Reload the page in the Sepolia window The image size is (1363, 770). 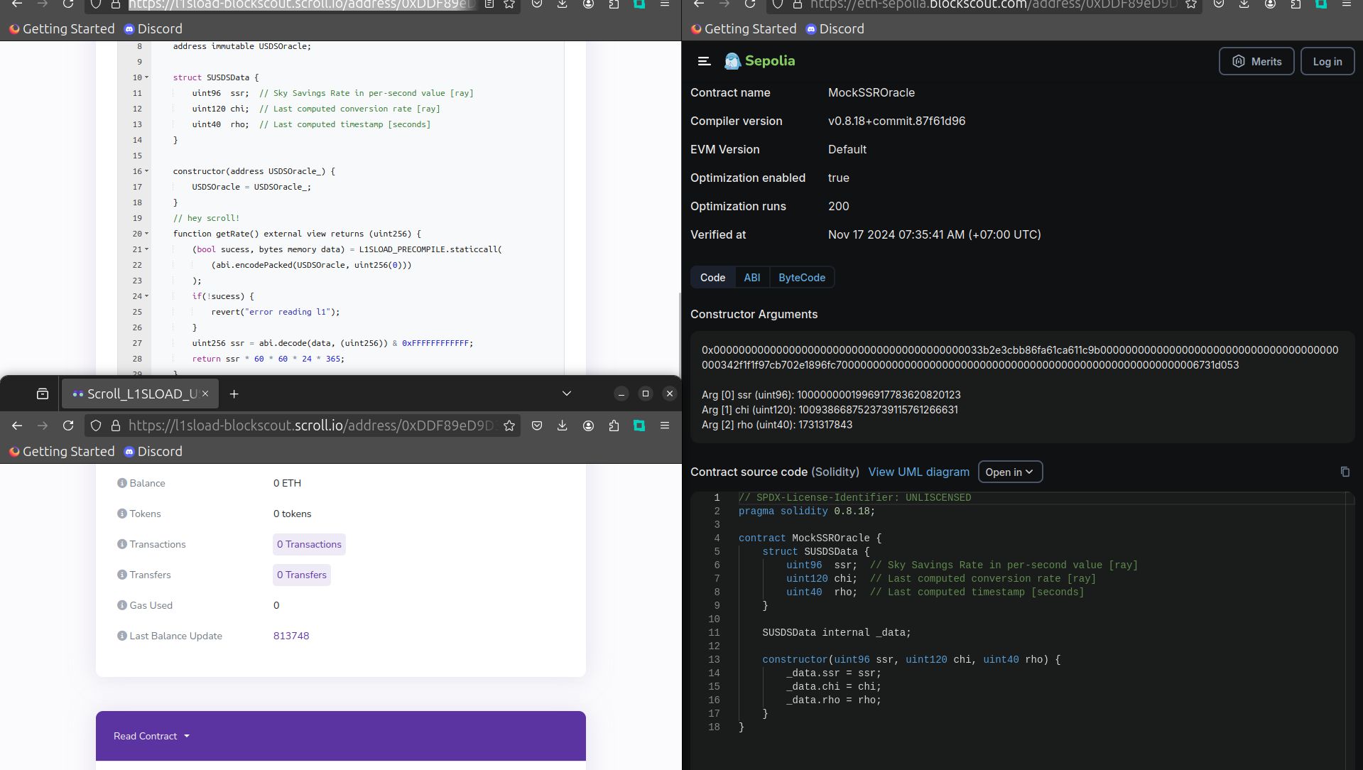pos(750,4)
